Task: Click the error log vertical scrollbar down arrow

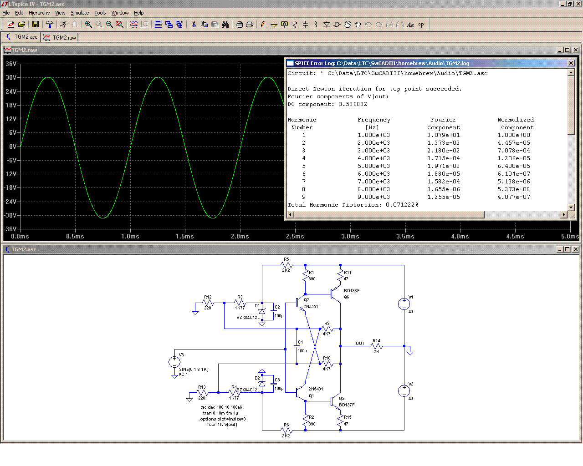Action: 571,207
